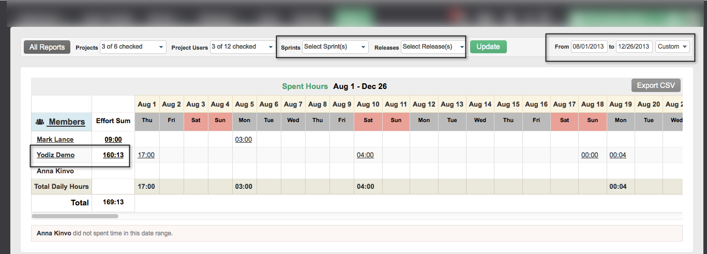Viewport: 707px width, 254px height.
Task: Open the All Reports button
Action: (x=47, y=47)
